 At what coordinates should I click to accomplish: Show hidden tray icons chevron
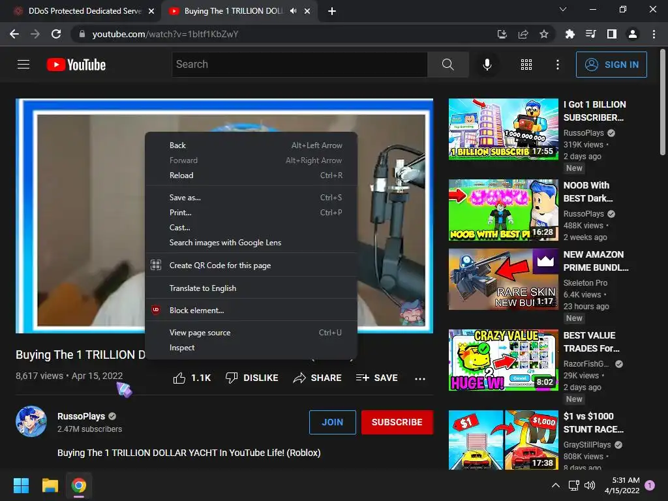pyautogui.click(x=556, y=485)
